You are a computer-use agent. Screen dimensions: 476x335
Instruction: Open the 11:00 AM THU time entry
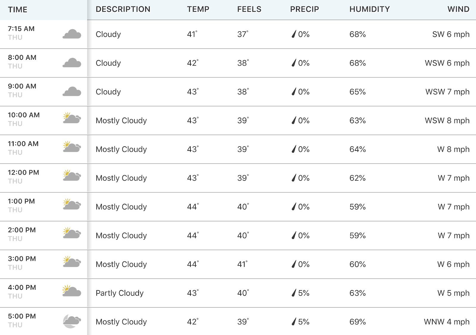point(23,148)
